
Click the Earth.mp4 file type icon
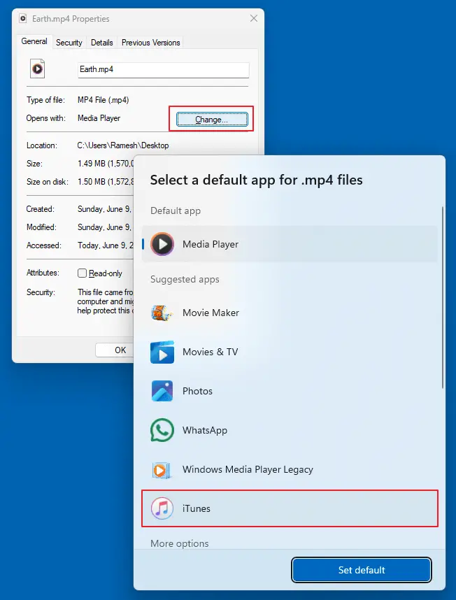(38, 69)
